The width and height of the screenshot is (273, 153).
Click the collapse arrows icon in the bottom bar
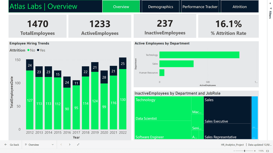(78, 144)
